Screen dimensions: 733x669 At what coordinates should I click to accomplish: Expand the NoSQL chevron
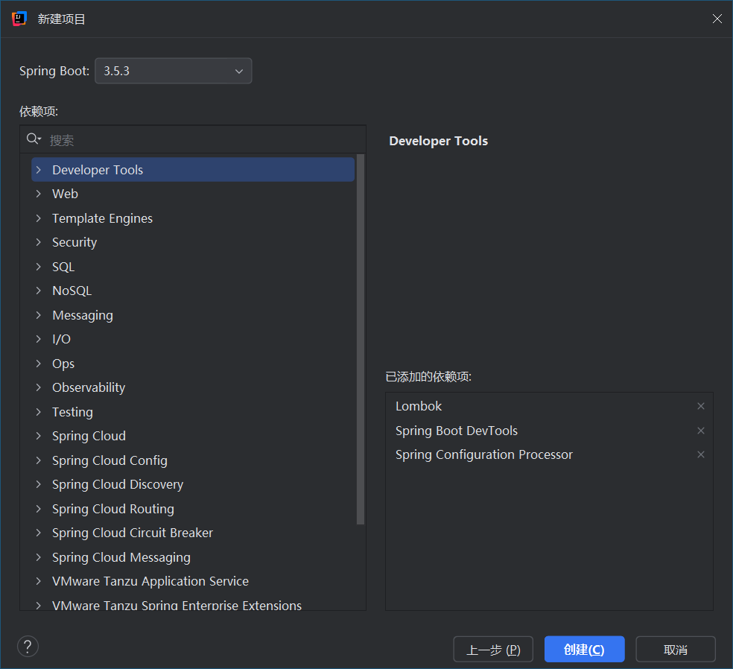39,291
